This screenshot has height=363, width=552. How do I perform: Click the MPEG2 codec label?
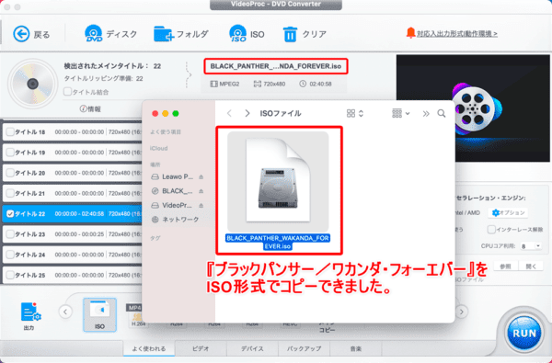(229, 84)
